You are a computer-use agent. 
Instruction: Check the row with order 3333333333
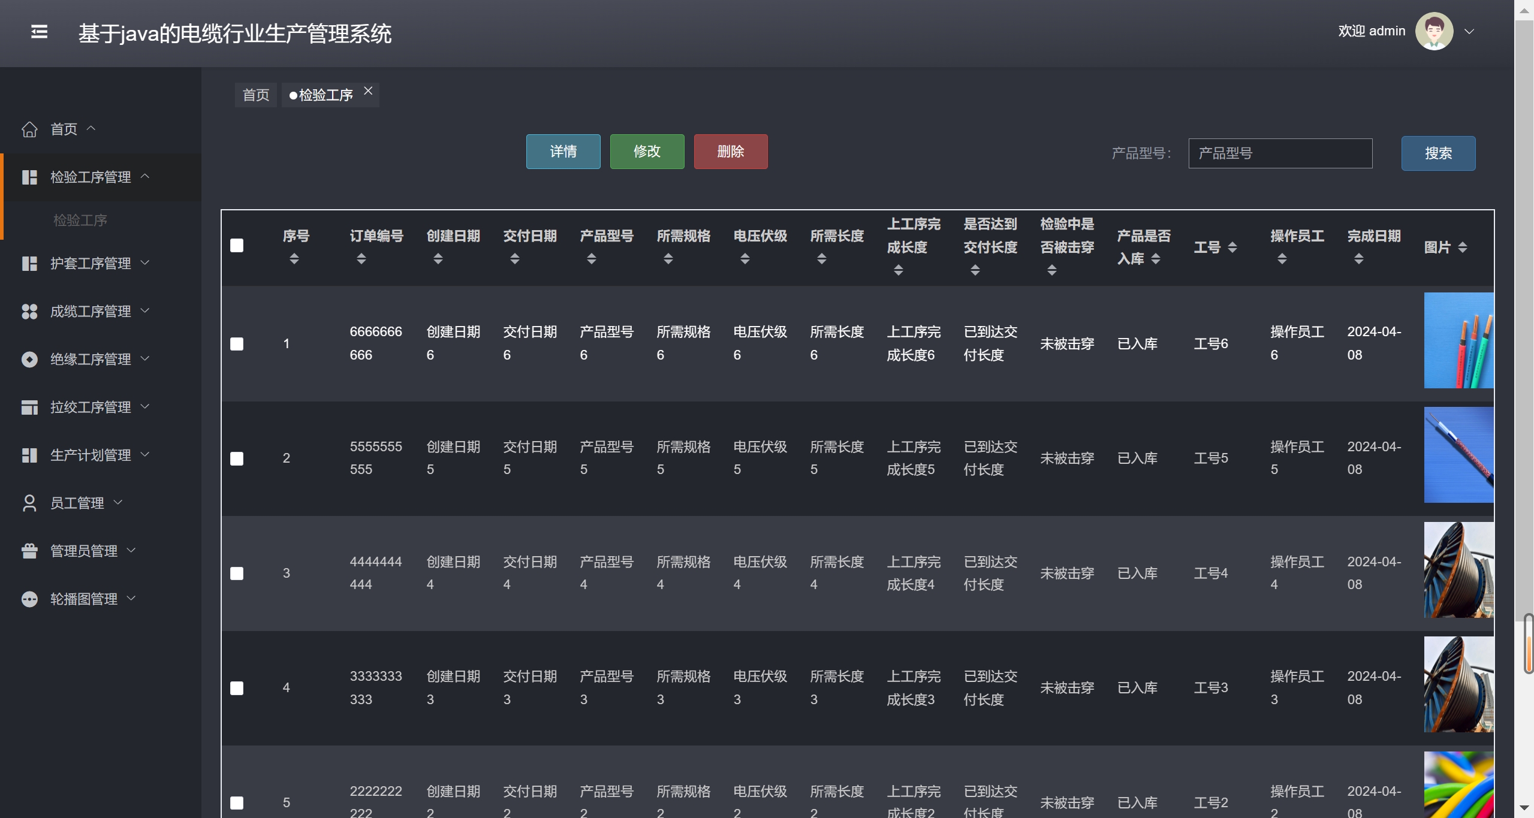coord(237,689)
